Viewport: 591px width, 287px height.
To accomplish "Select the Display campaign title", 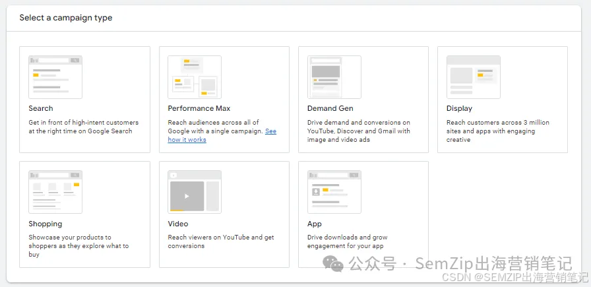I will tap(459, 108).
